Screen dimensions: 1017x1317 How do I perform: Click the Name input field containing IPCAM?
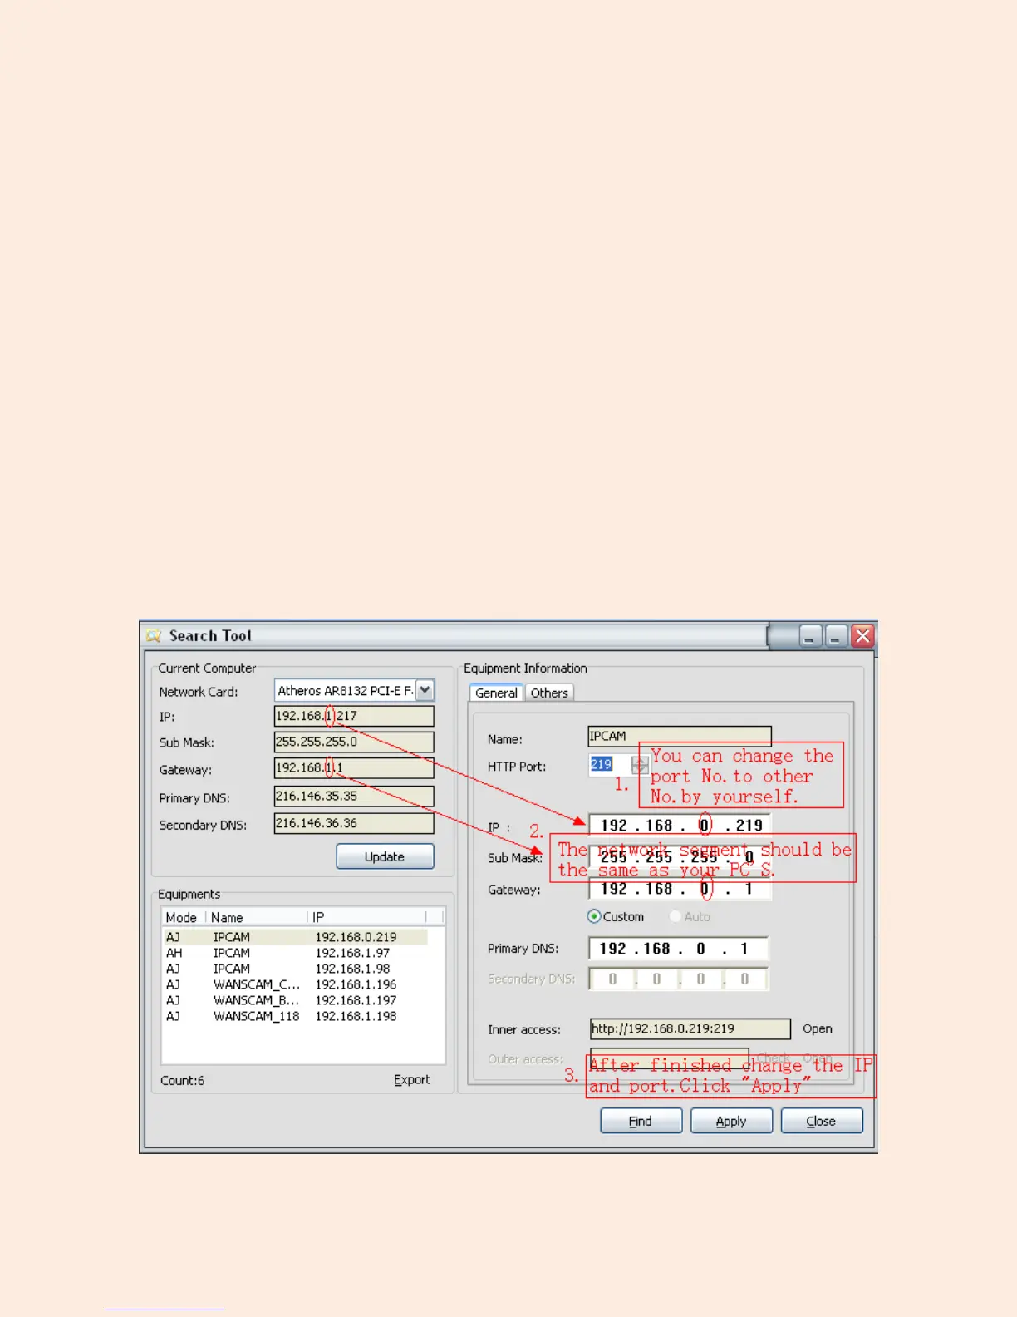[679, 736]
